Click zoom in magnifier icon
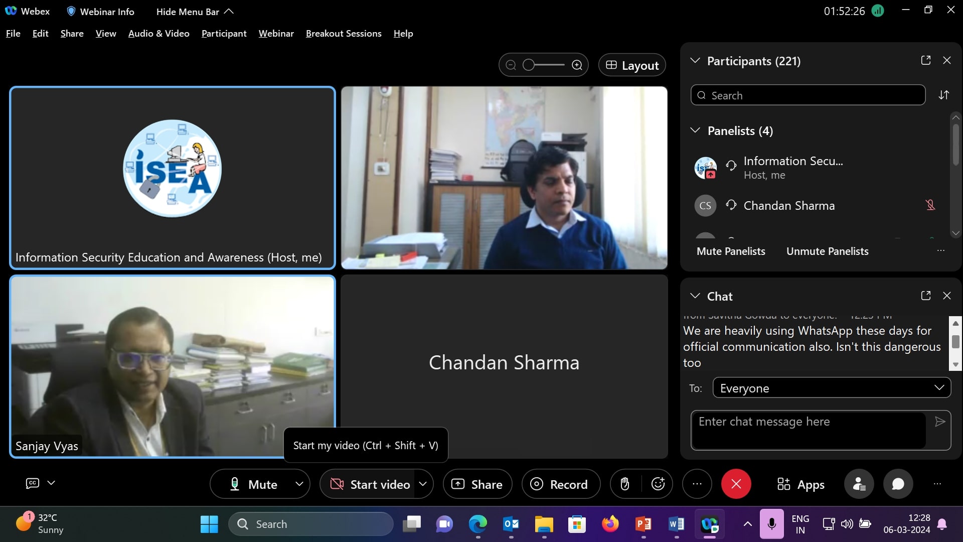Image resolution: width=963 pixels, height=542 pixels. pos(577,65)
